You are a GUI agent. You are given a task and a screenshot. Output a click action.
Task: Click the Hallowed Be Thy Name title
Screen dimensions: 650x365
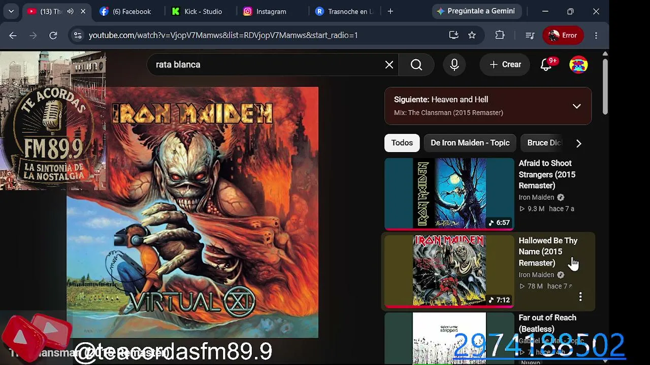548,252
